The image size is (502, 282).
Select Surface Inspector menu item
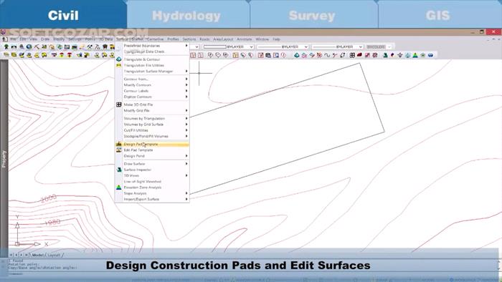(152, 170)
